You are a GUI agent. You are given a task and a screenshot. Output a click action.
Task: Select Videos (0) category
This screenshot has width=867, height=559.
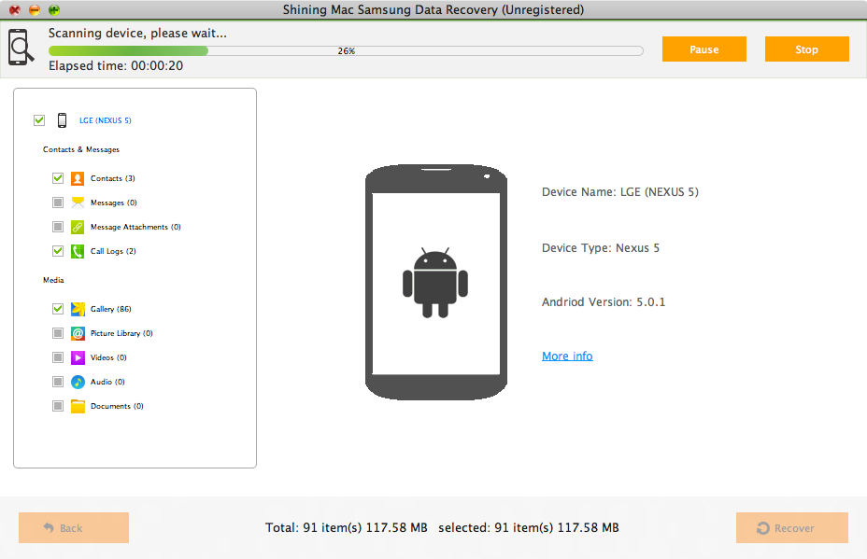(108, 357)
